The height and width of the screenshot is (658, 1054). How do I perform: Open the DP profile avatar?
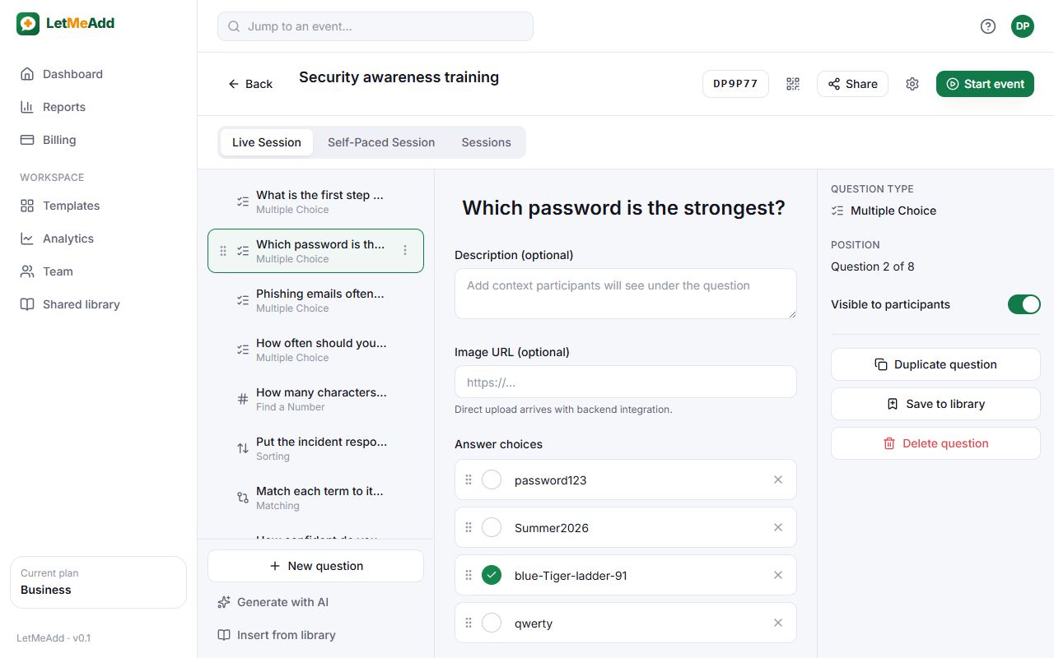pyautogui.click(x=1023, y=26)
